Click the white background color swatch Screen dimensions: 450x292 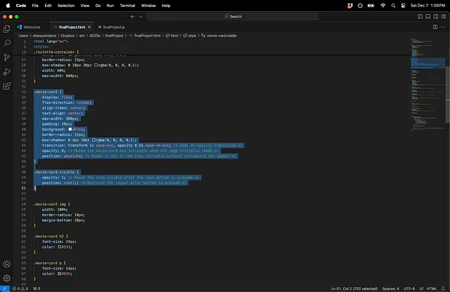click(70, 129)
